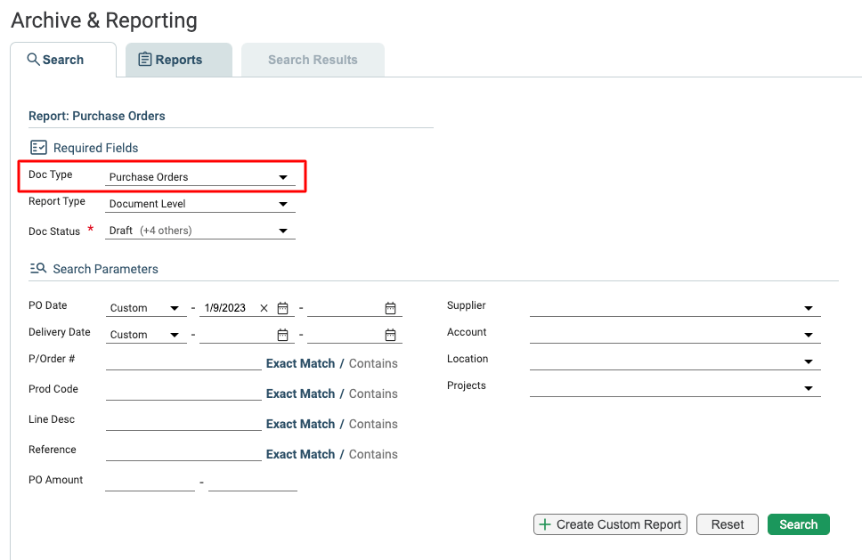Focus the Reference text input field
Viewport: 862px width, 560px height.
click(x=183, y=453)
